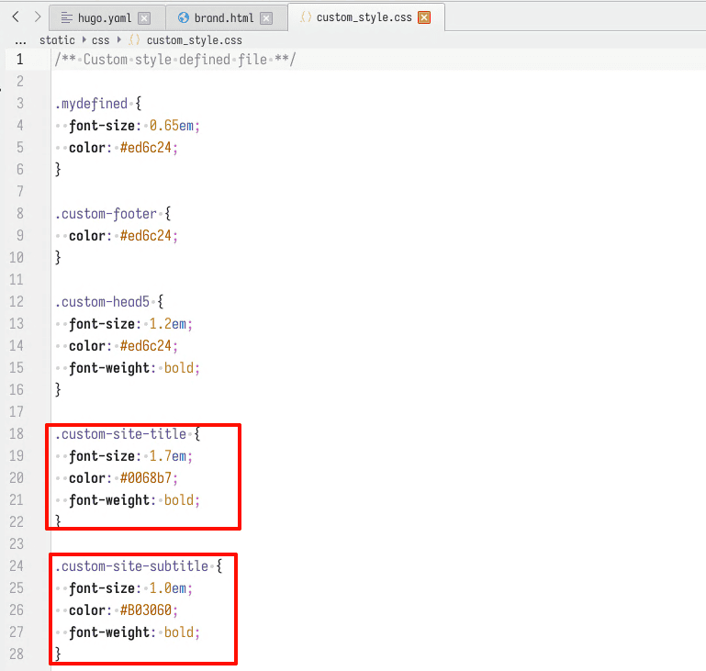Click the back navigation arrow
The height and width of the screenshot is (671, 706).
point(16,17)
